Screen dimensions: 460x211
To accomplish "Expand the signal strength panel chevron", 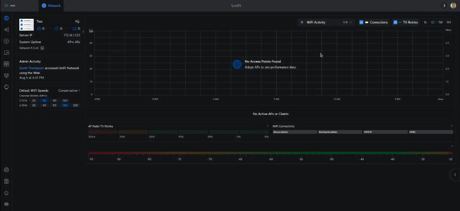I will 452,146.
